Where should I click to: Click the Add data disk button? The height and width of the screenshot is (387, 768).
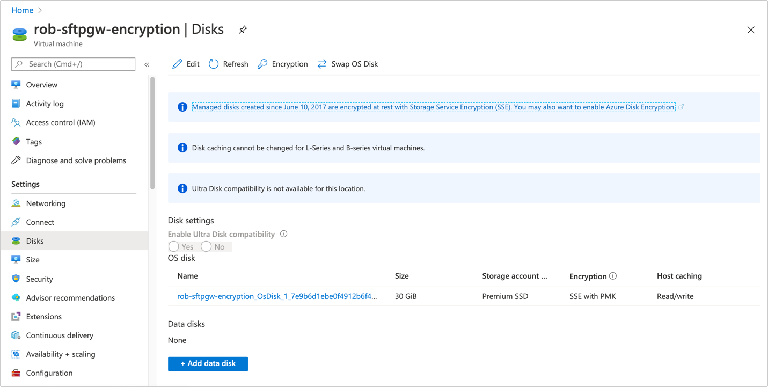[208, 364]
